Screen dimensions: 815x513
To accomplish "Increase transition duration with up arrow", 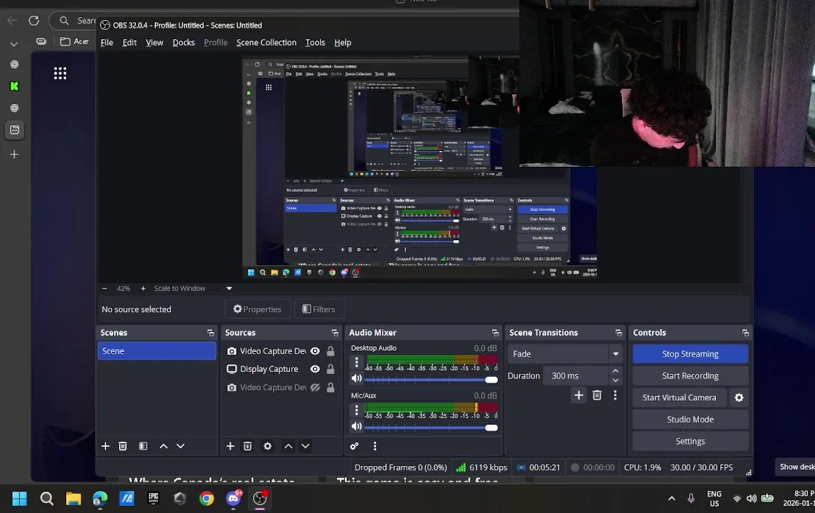I will 616,371.
